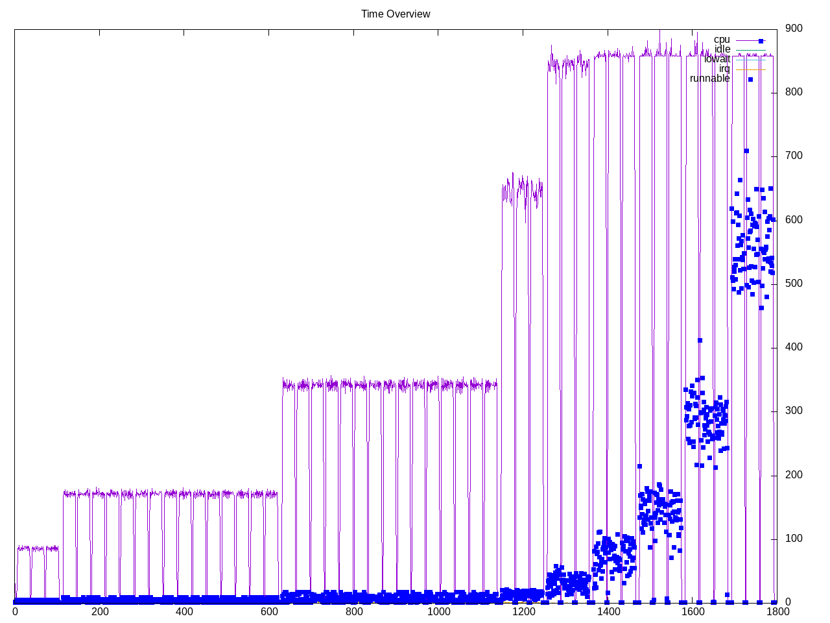The image size is (830, 623).
Task: Click the green idle legend line sample
Action: pos(750,50)
